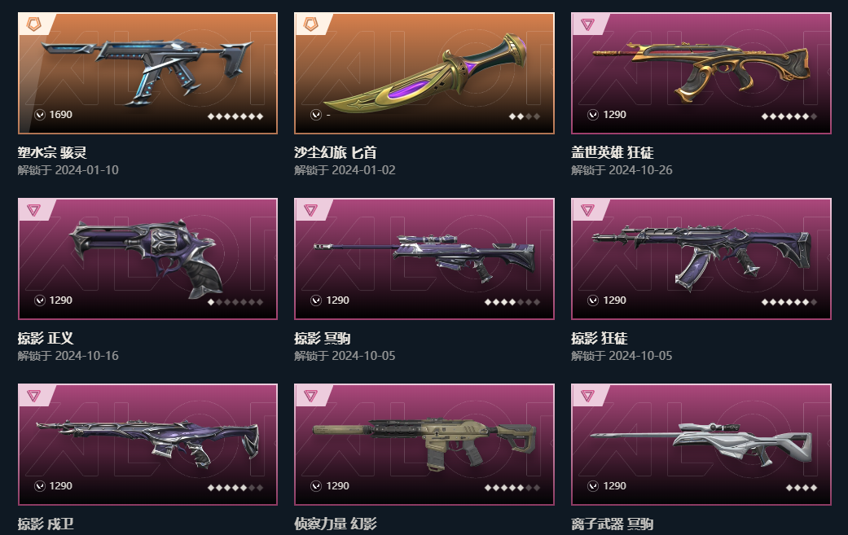This screenshot has width=848, height=535.
Task: Click the 1290 price on 掠影 狂徒 card
Action: 614,300
